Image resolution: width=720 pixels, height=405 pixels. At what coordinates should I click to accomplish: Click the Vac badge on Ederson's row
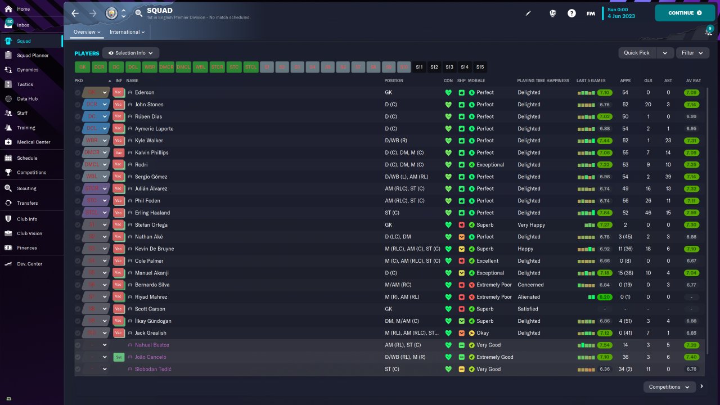click(118, 92)
